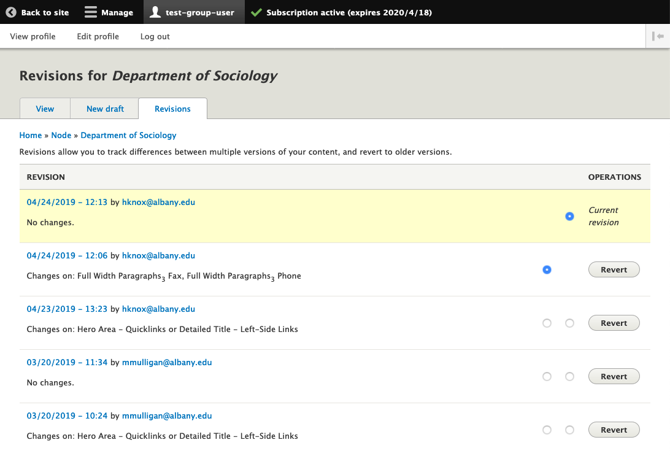Choose left radio button for 04/23/2019 revision
The height and width of the screenshot is (456, 670).
coord(547,323)
